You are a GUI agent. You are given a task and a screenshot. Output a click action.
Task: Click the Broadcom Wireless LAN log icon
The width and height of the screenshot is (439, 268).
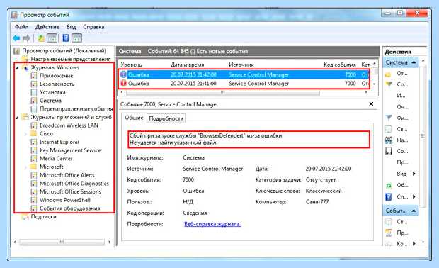pos(34,125)
